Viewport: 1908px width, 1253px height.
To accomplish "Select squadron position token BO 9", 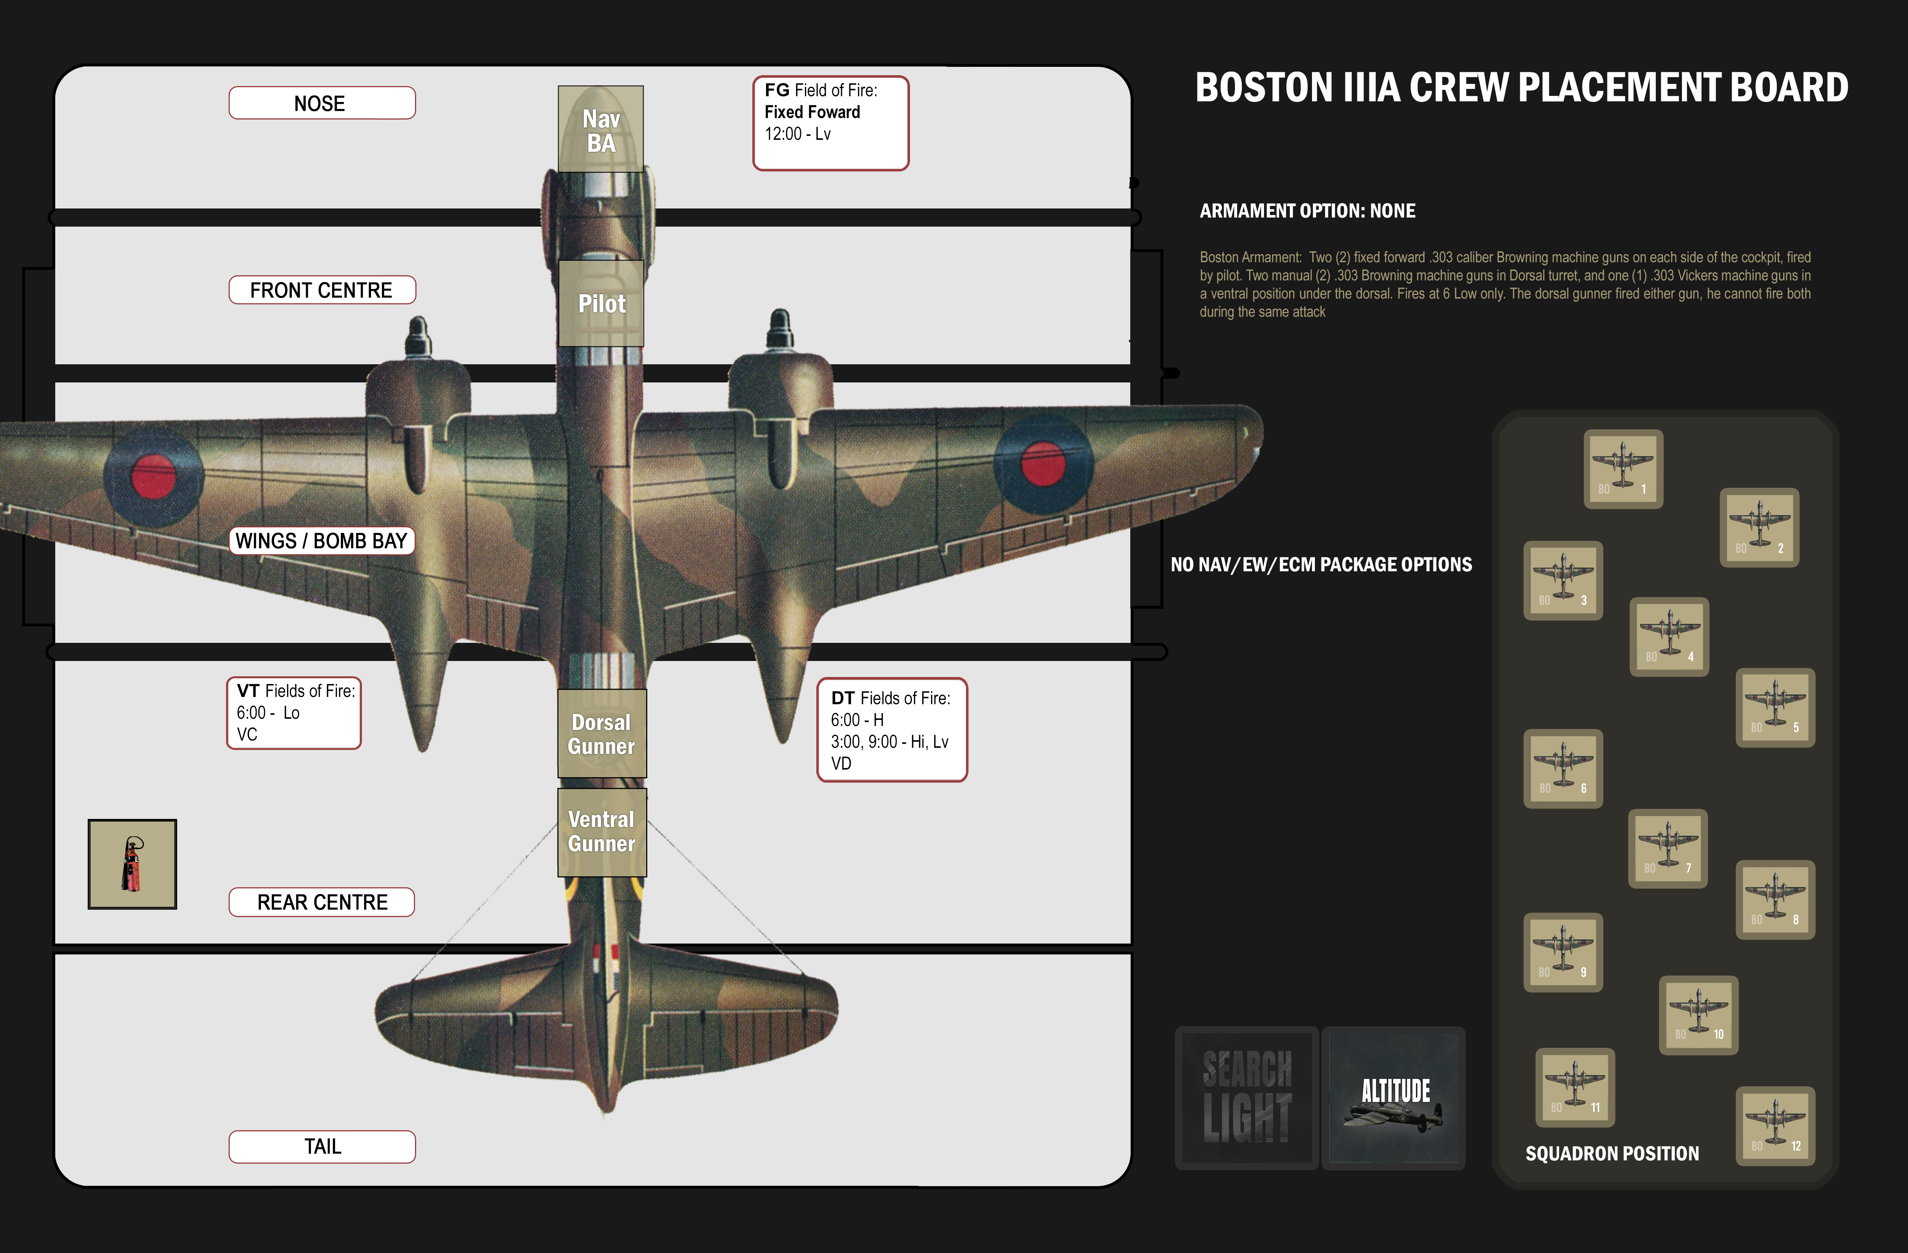I will (1562, 953).
